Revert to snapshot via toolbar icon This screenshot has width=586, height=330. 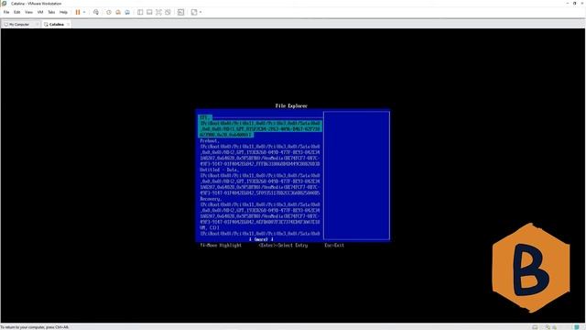[118, 12]
